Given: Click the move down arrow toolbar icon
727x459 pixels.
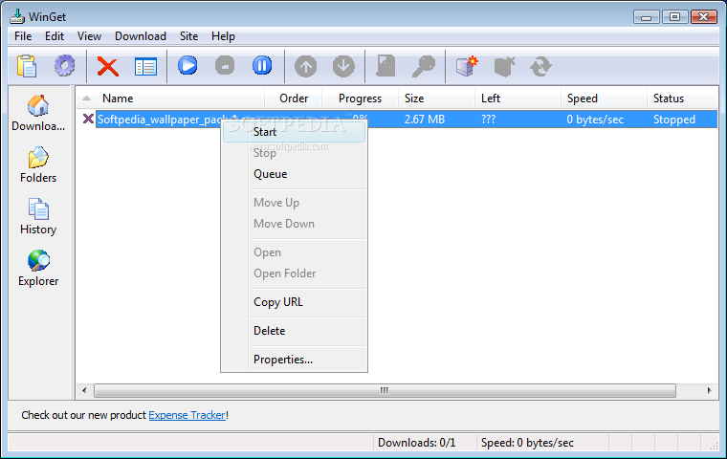Looking at the screenshot, I should (343, 67).
